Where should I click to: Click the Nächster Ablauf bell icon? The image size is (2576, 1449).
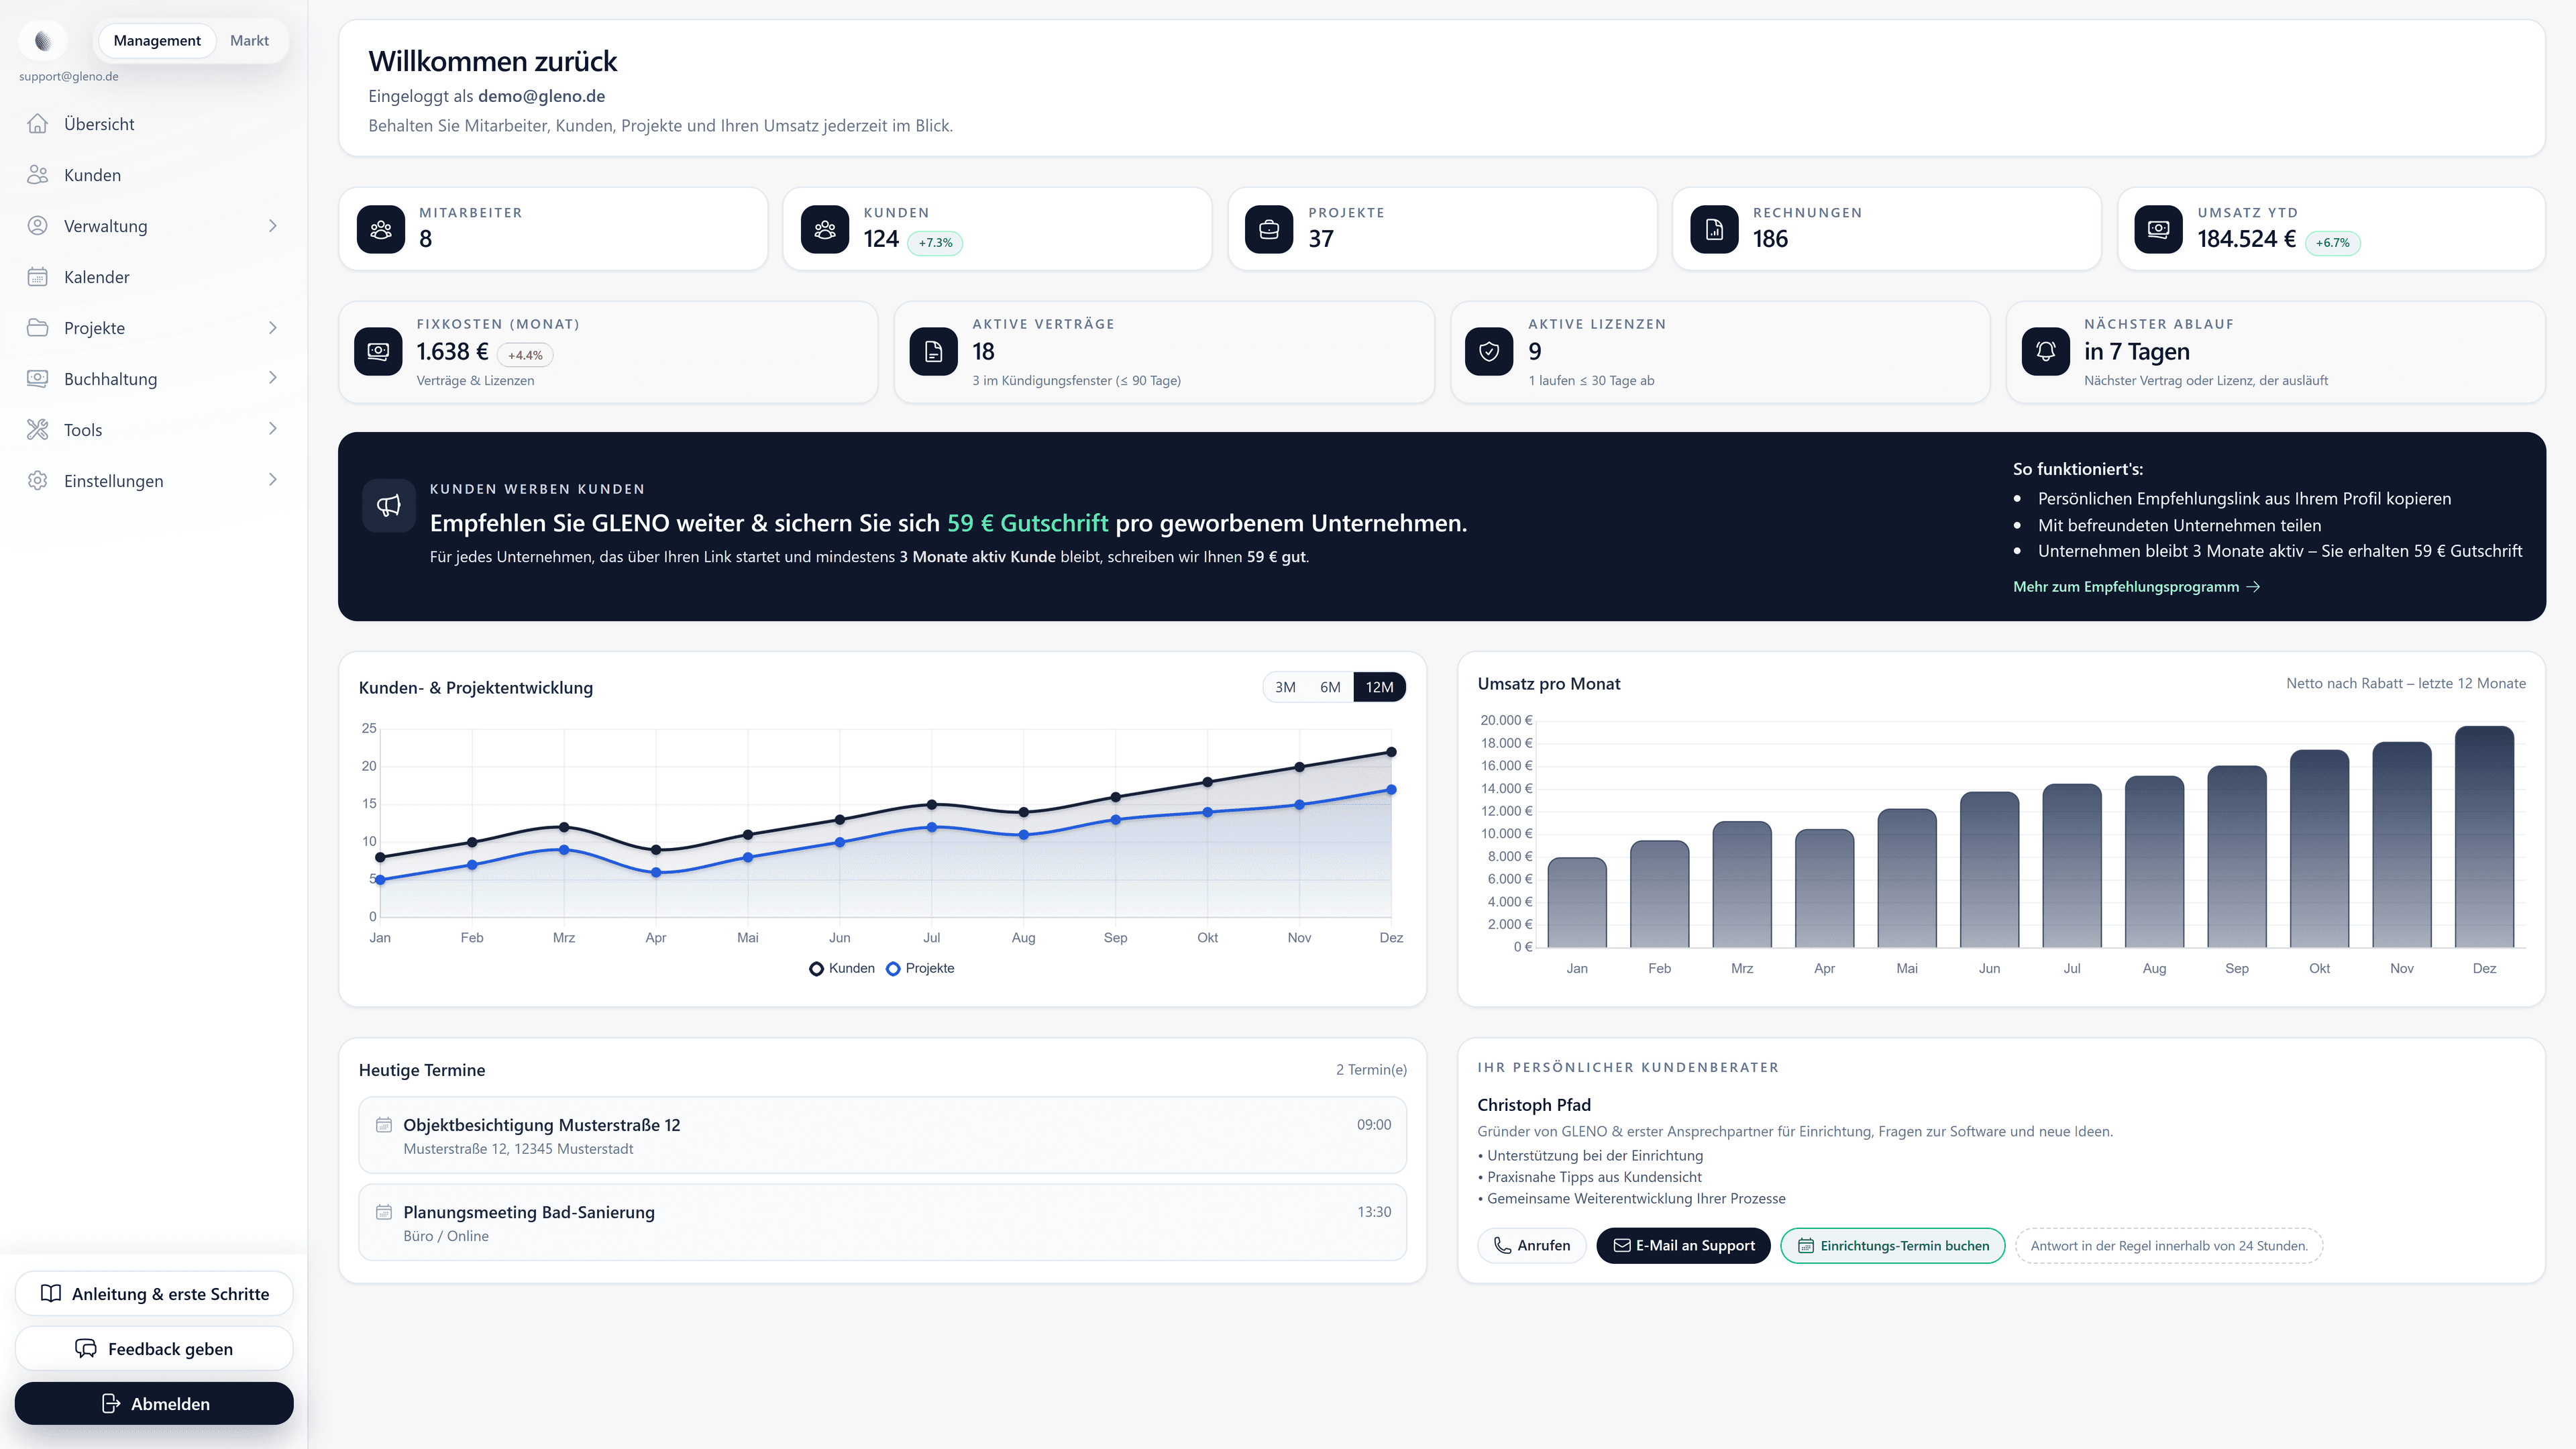2046,352
